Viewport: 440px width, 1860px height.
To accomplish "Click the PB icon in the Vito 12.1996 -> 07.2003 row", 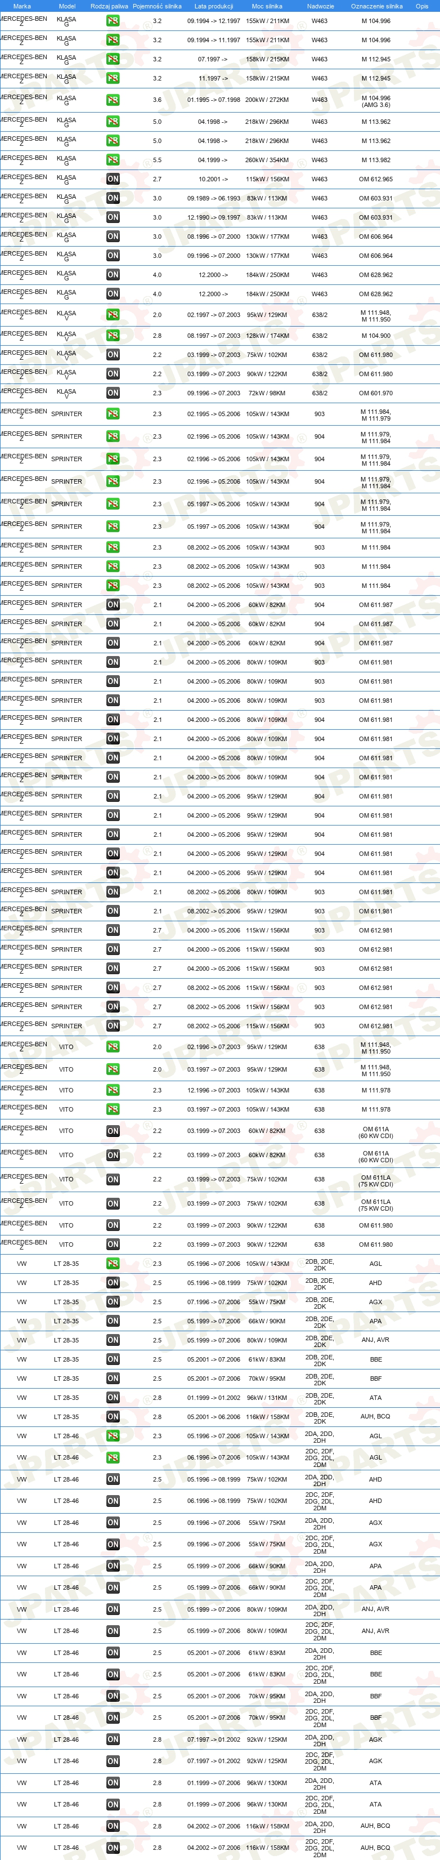I will (113, 1090).
